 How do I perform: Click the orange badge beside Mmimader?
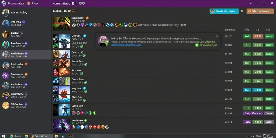[x=26, y=64]
